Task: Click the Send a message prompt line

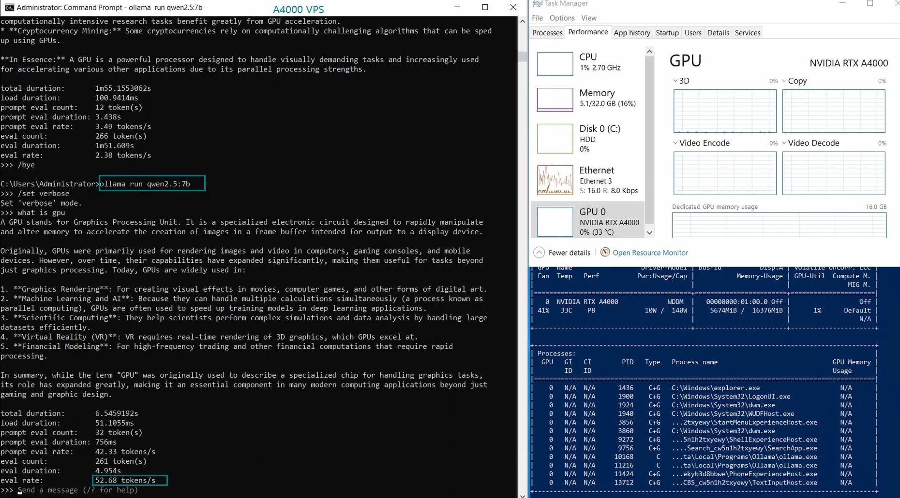Action: (77, 490)
